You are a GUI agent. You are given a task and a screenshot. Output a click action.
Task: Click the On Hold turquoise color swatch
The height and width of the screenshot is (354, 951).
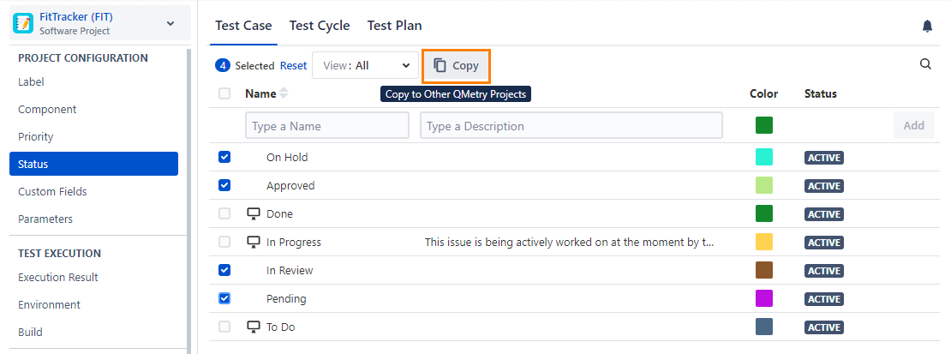click(764, 157)
